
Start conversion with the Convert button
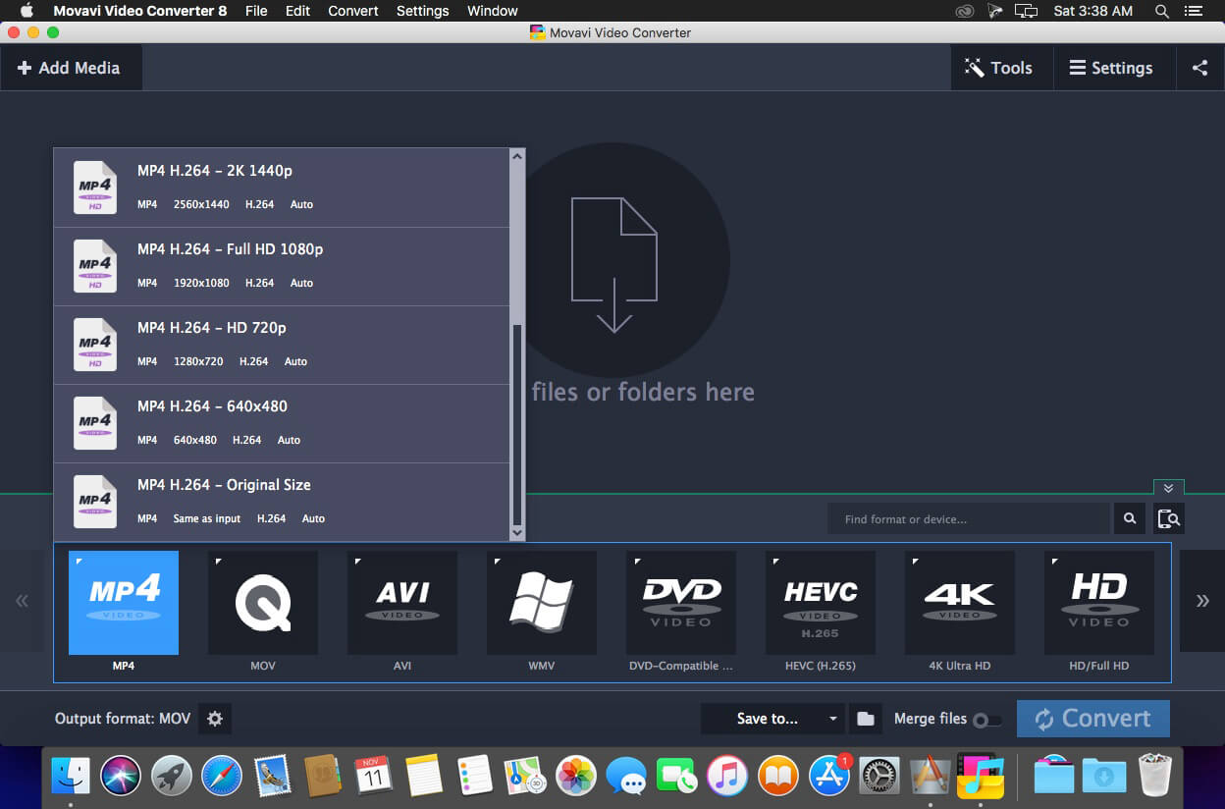[1092, 718]
